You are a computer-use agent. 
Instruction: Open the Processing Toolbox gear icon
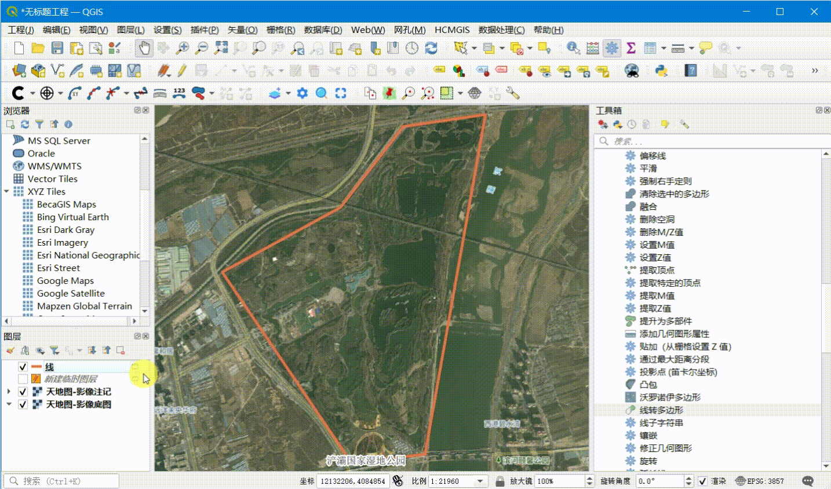[x=611, y=48]
